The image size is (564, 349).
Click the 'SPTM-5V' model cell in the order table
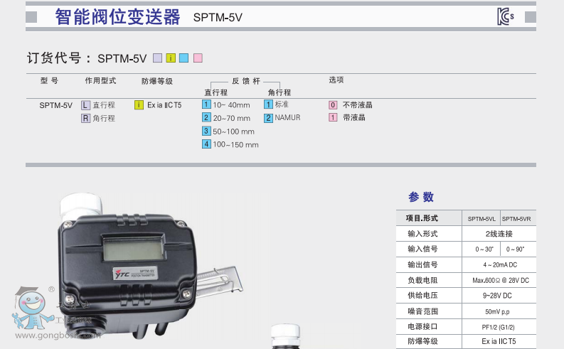click(x=55, y=105)
